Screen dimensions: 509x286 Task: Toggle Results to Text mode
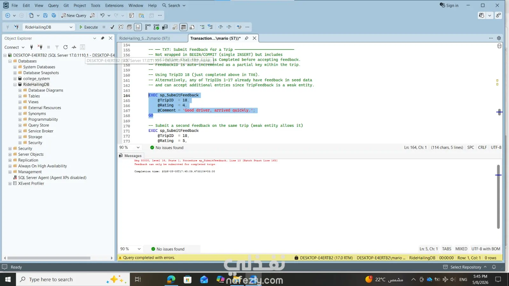175,27
